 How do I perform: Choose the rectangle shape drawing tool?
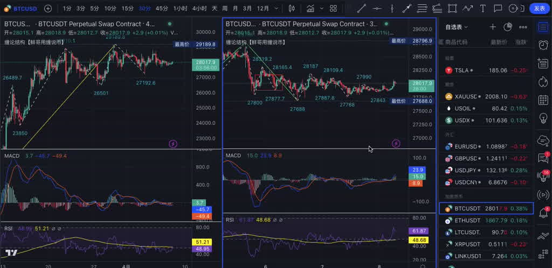pyautogui.click(x=452, y=8)
